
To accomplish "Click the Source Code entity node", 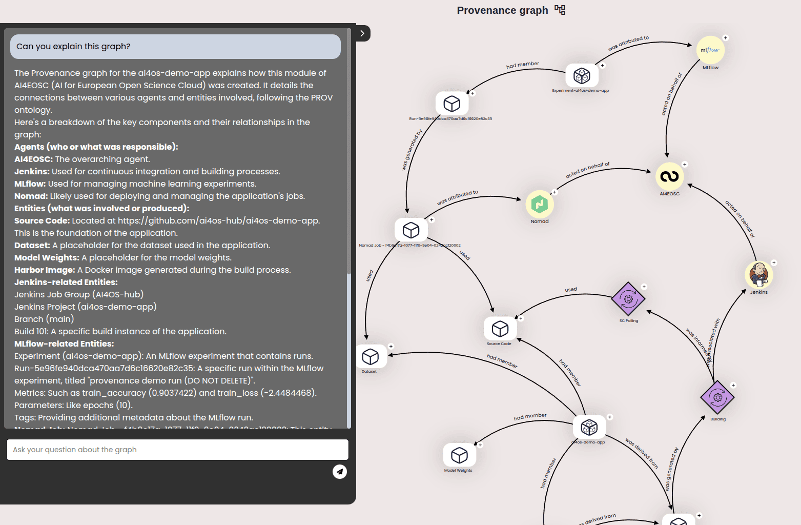I will (x=500, y=328).
